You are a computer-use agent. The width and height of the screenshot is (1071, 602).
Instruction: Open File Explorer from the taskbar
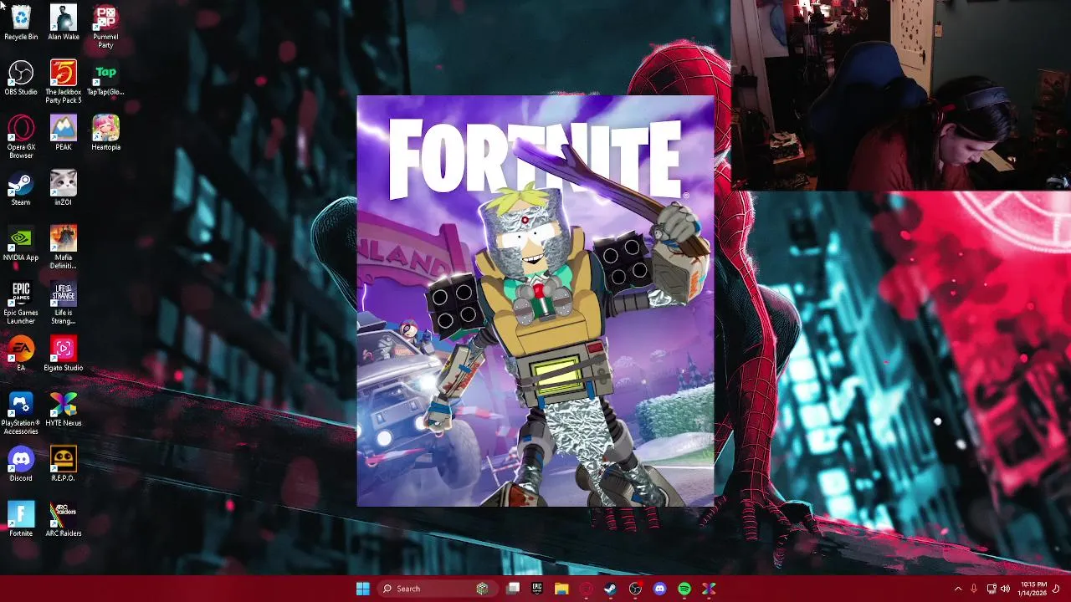pyautogui.click(x=561, y=589)
